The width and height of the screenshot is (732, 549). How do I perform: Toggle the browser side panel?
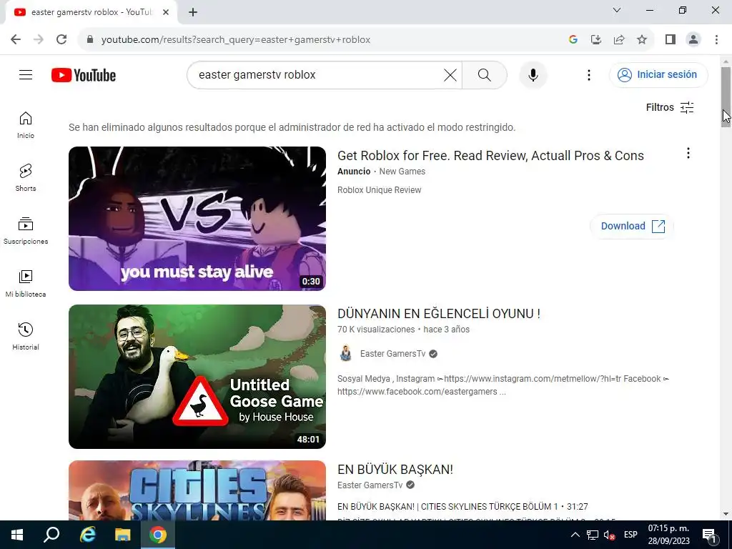point(671,40)
